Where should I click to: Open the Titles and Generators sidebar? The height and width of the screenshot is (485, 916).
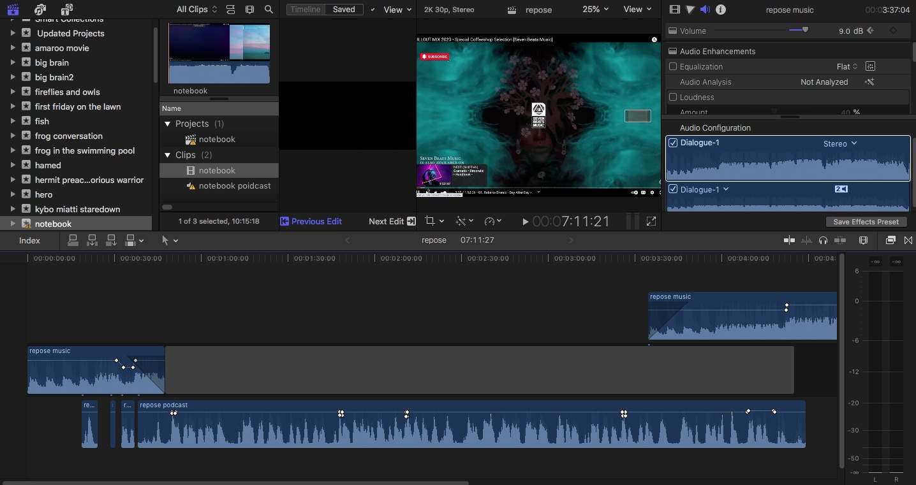click(66, 10)
